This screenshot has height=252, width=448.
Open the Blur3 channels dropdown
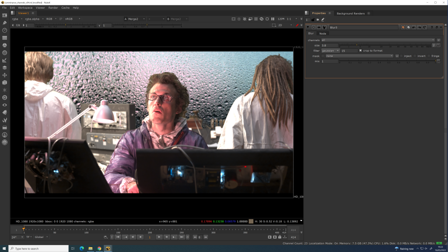tap(378, 40)
